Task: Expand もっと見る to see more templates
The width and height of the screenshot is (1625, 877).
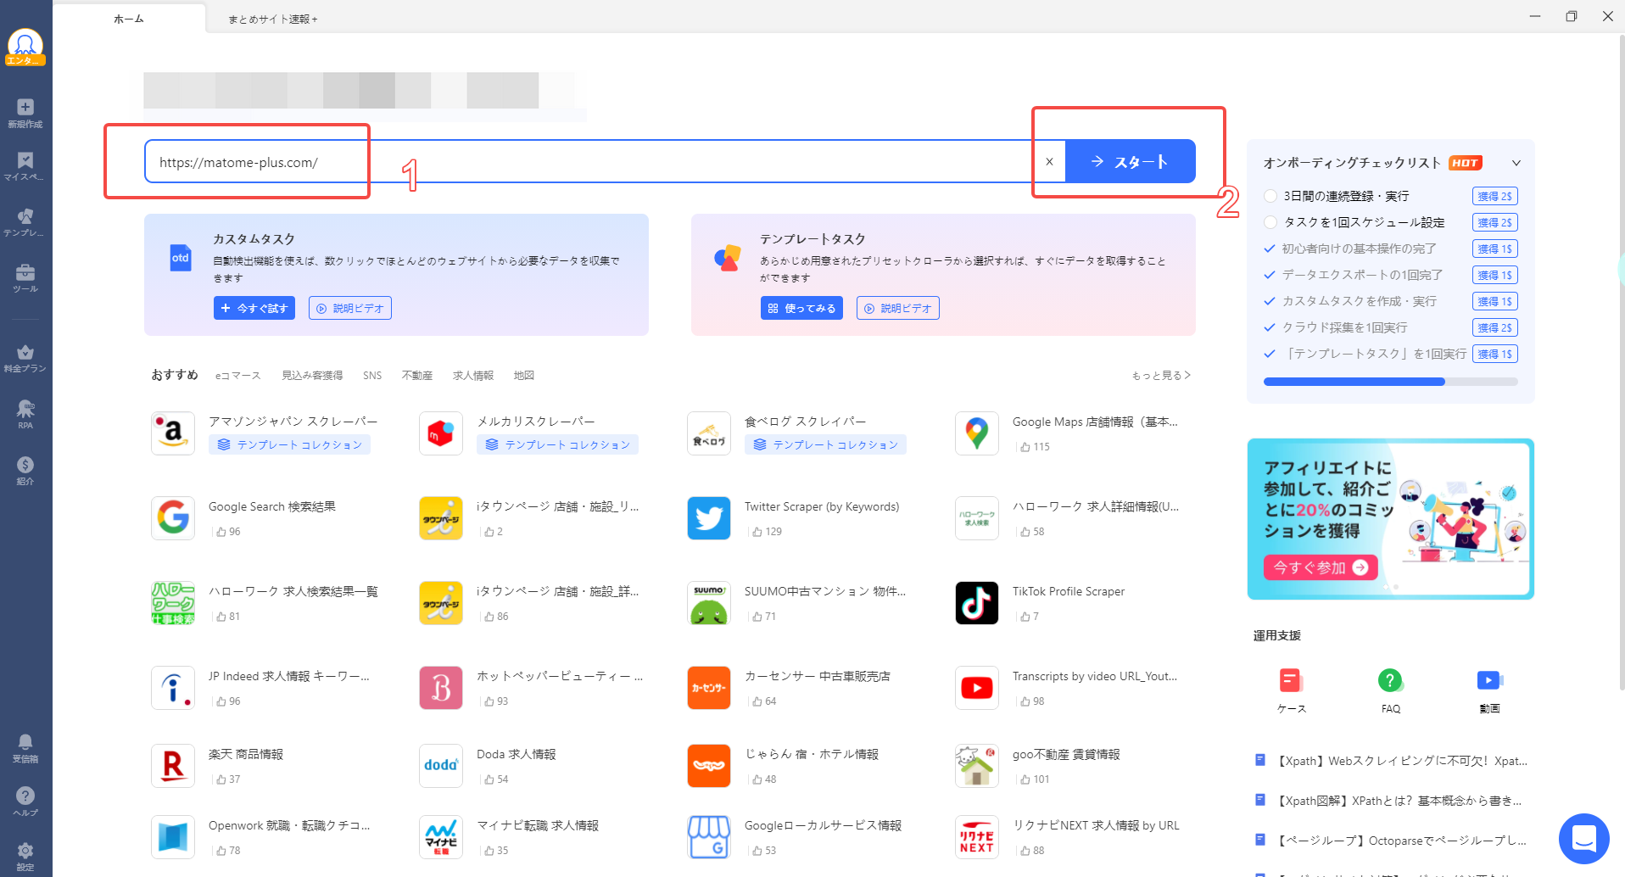Action: click(1160, 375)
